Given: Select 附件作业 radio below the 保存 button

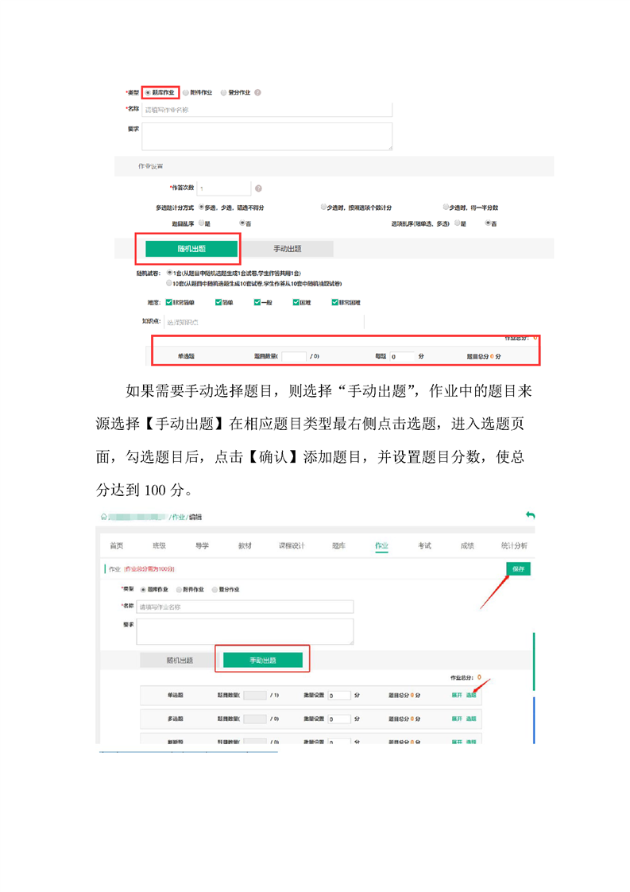Looking at the screenshot, I should click(179, 589).
